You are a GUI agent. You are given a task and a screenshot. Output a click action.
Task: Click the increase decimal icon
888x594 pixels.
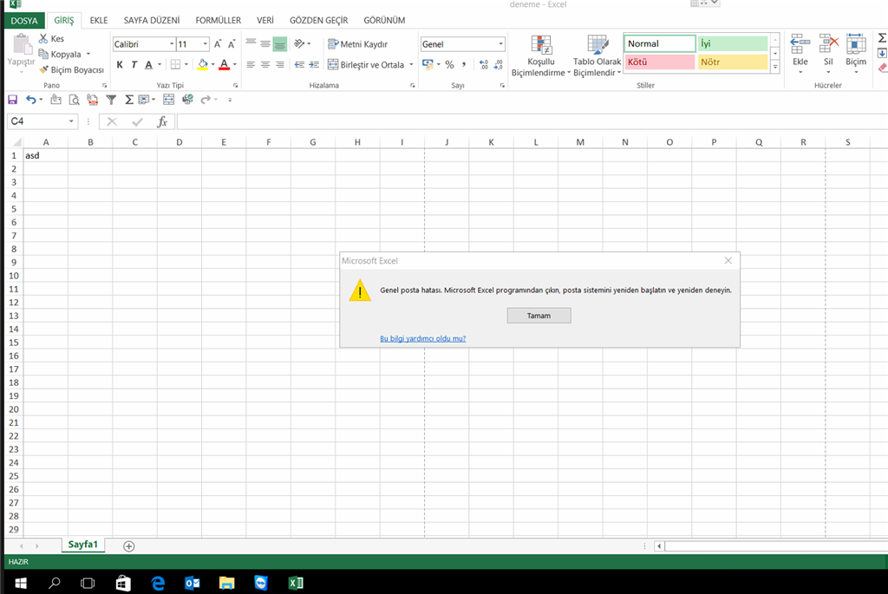[484, 64]
